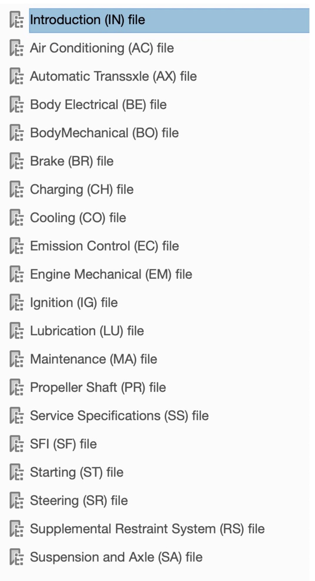Click the bookmark icon beside SFI (SF) file
The width and height of the screenshot is (315, 581).
pyautogui.click(x=16, y=444)
